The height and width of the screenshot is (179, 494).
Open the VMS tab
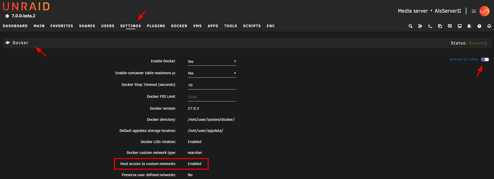[197, 26]
